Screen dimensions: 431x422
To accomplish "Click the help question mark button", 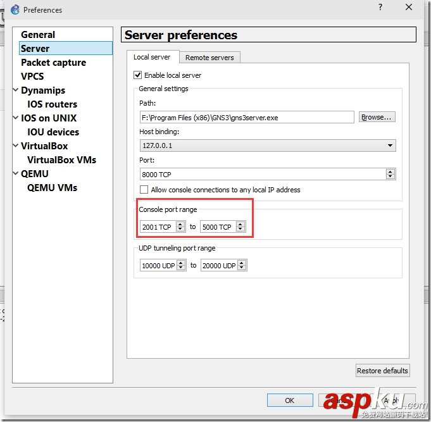I will pos(380,7).
